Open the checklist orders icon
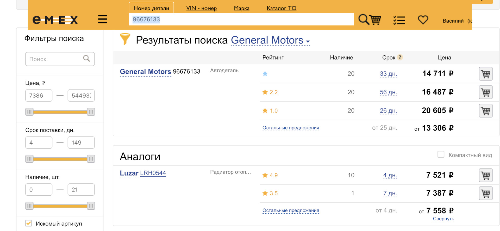Screen dimensions: 500x231 (399, 20)
